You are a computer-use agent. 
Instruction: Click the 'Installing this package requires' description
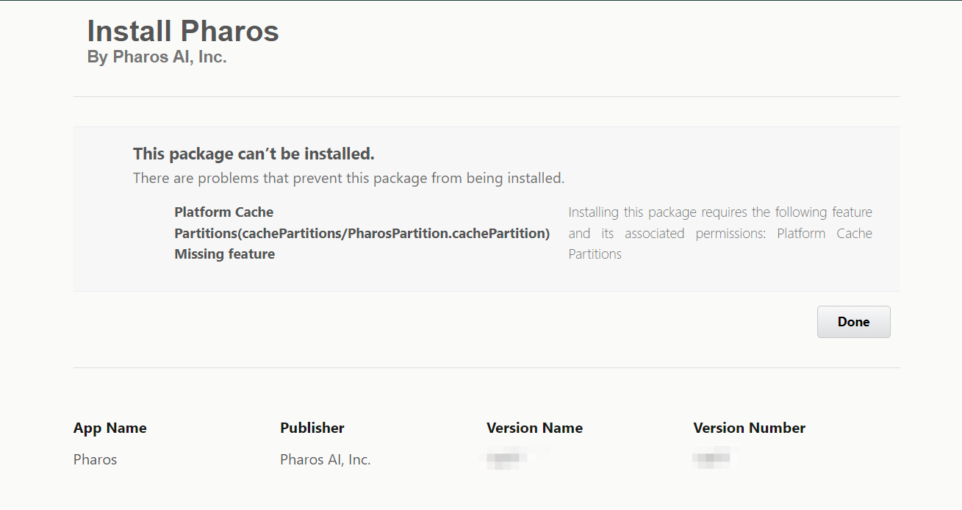(x=720, y=233)
